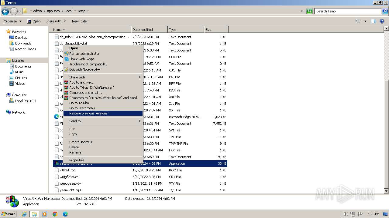Viewport: 389px width, 218px height.
Task: Select Share with Skype
Action: [103, 59]
